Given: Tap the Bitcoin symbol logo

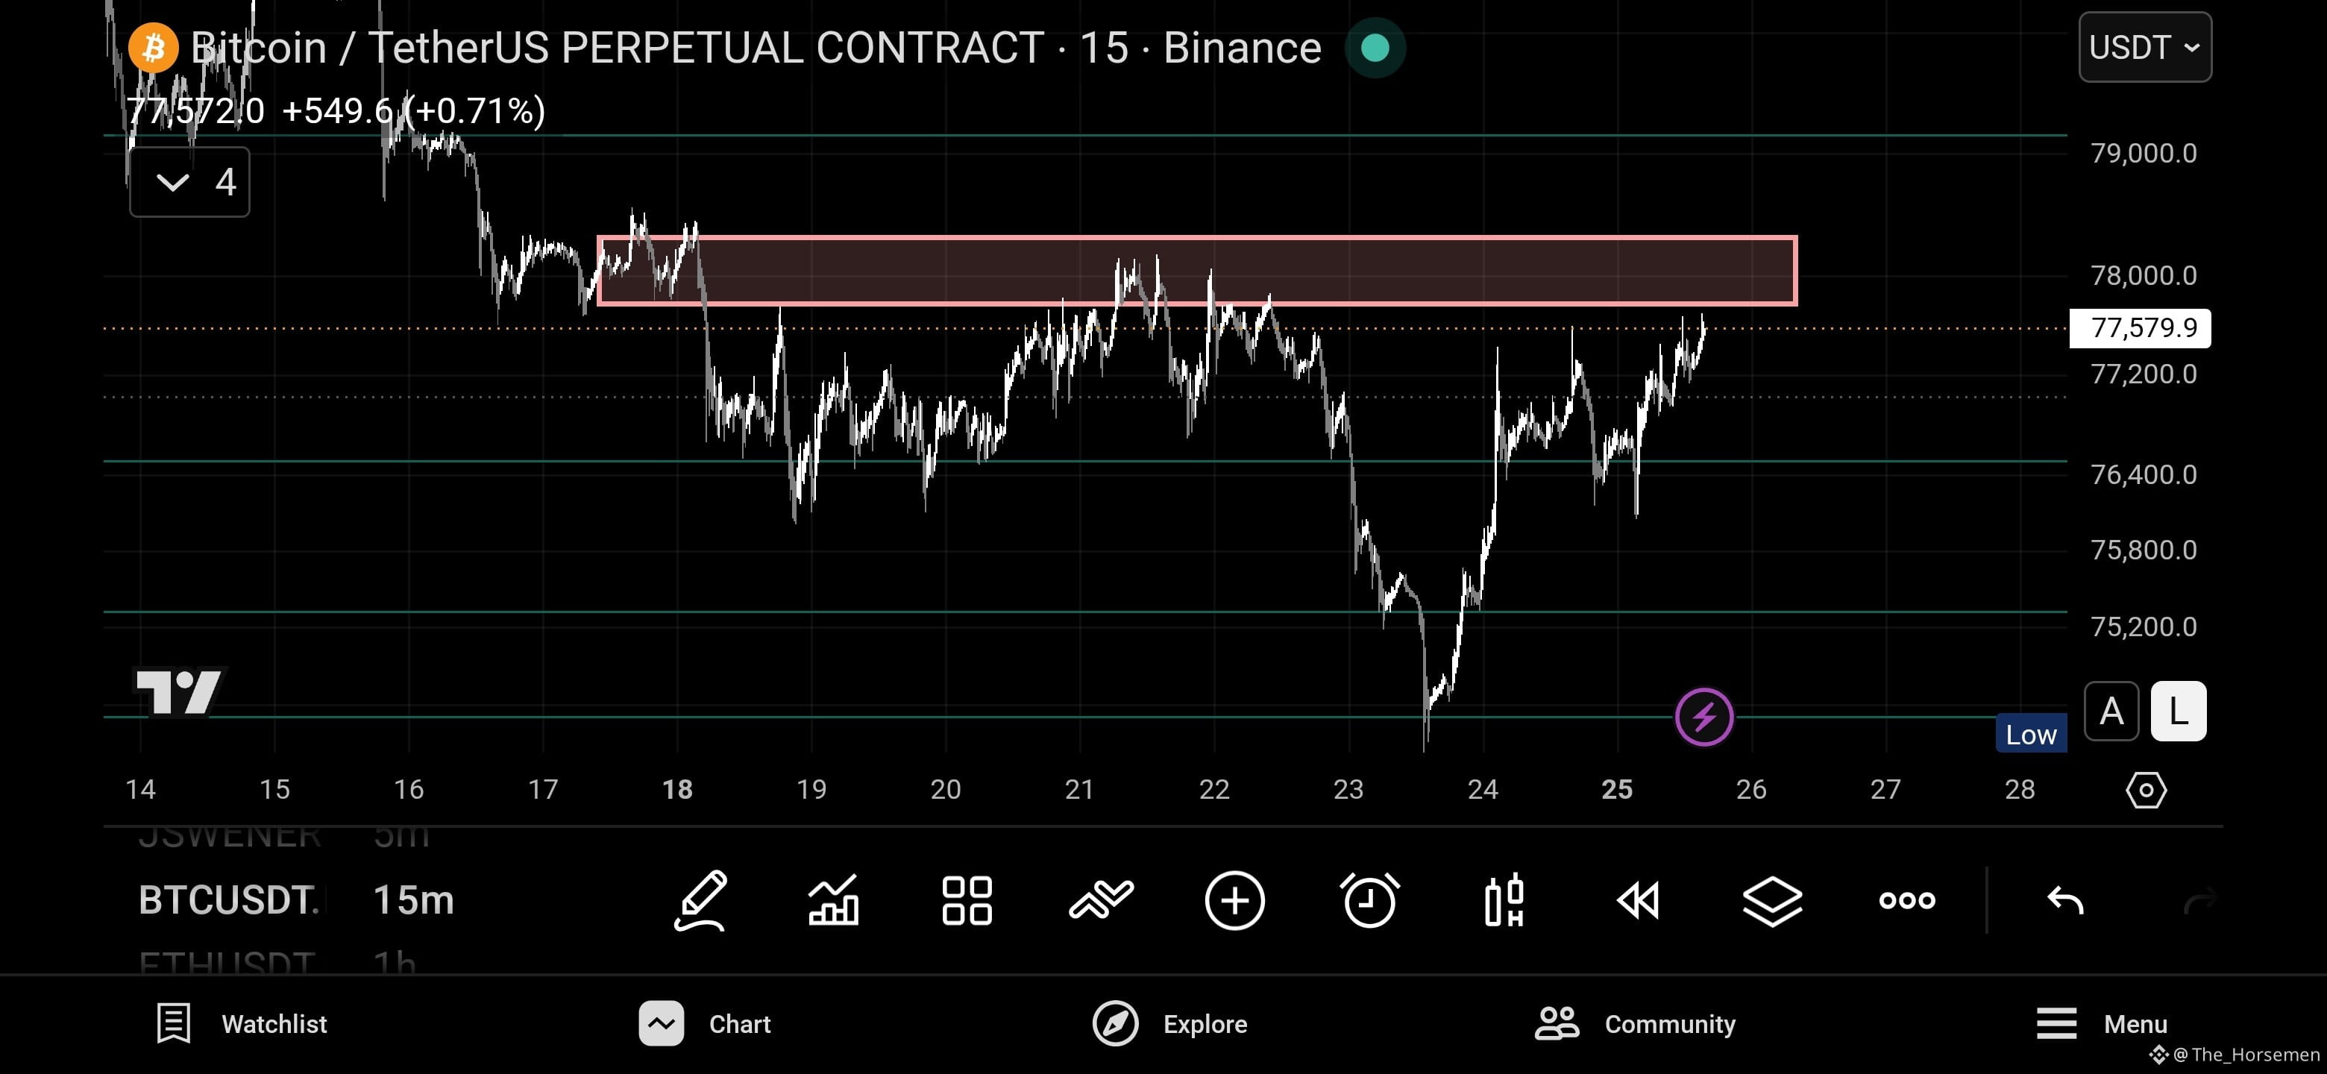Looking at the screenshot, I should pyautogui.click(x=153, y=47).
